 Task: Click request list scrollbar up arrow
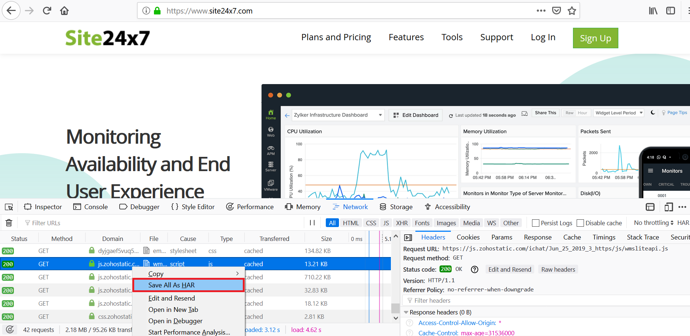(396, 237)
